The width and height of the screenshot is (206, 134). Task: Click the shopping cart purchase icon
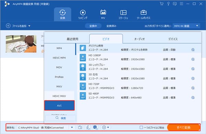pyautogui.click(x=162, y=4)
